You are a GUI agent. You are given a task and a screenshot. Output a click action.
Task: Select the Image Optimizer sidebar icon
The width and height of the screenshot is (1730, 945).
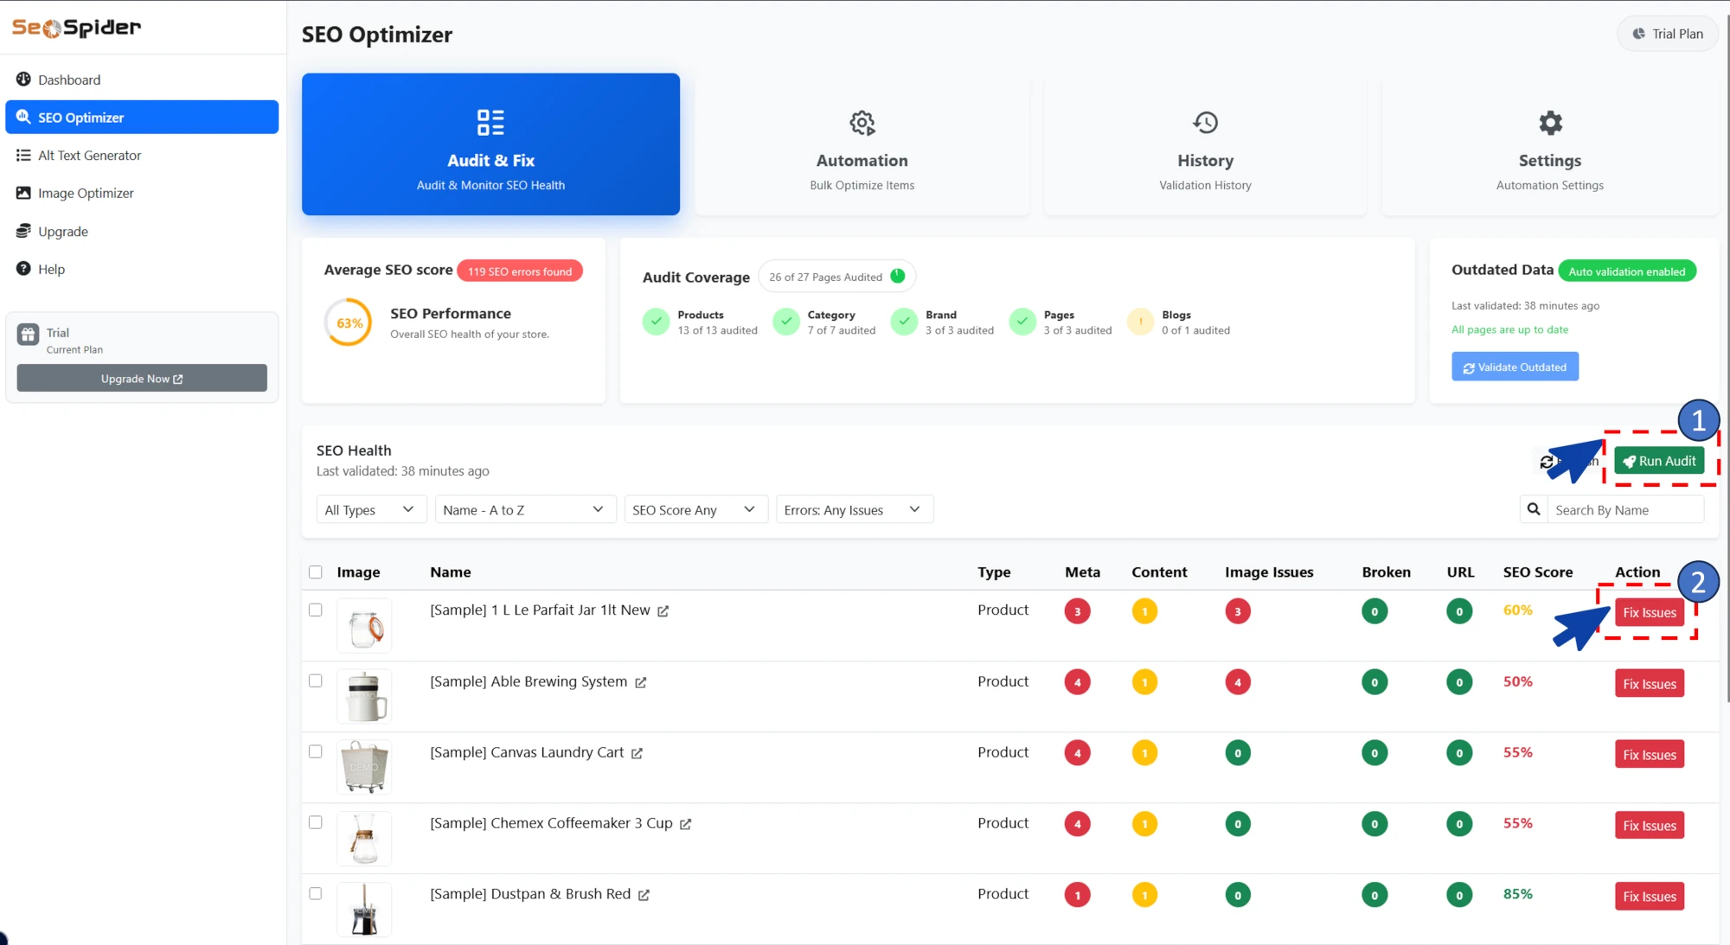click(23, 192)
